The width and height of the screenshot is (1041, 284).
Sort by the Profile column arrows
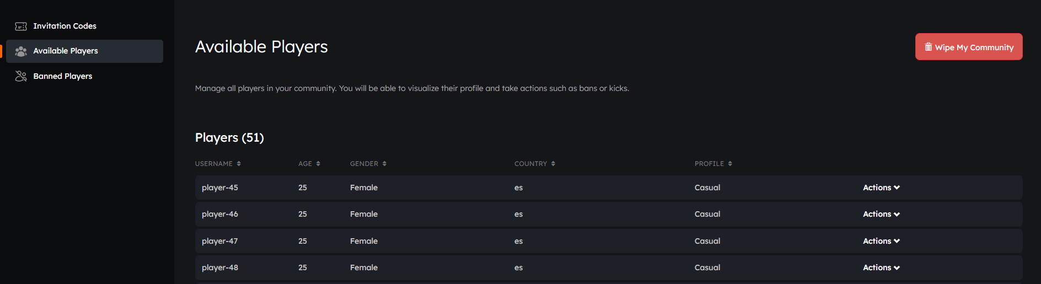730,164
